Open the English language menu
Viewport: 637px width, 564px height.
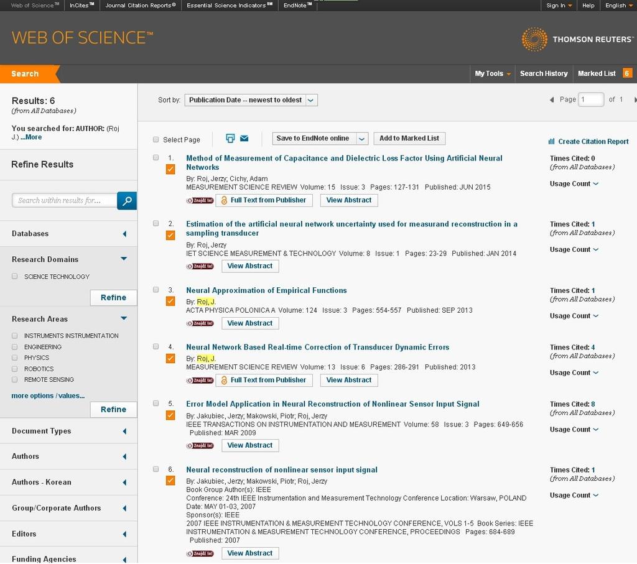click(619, 5)
